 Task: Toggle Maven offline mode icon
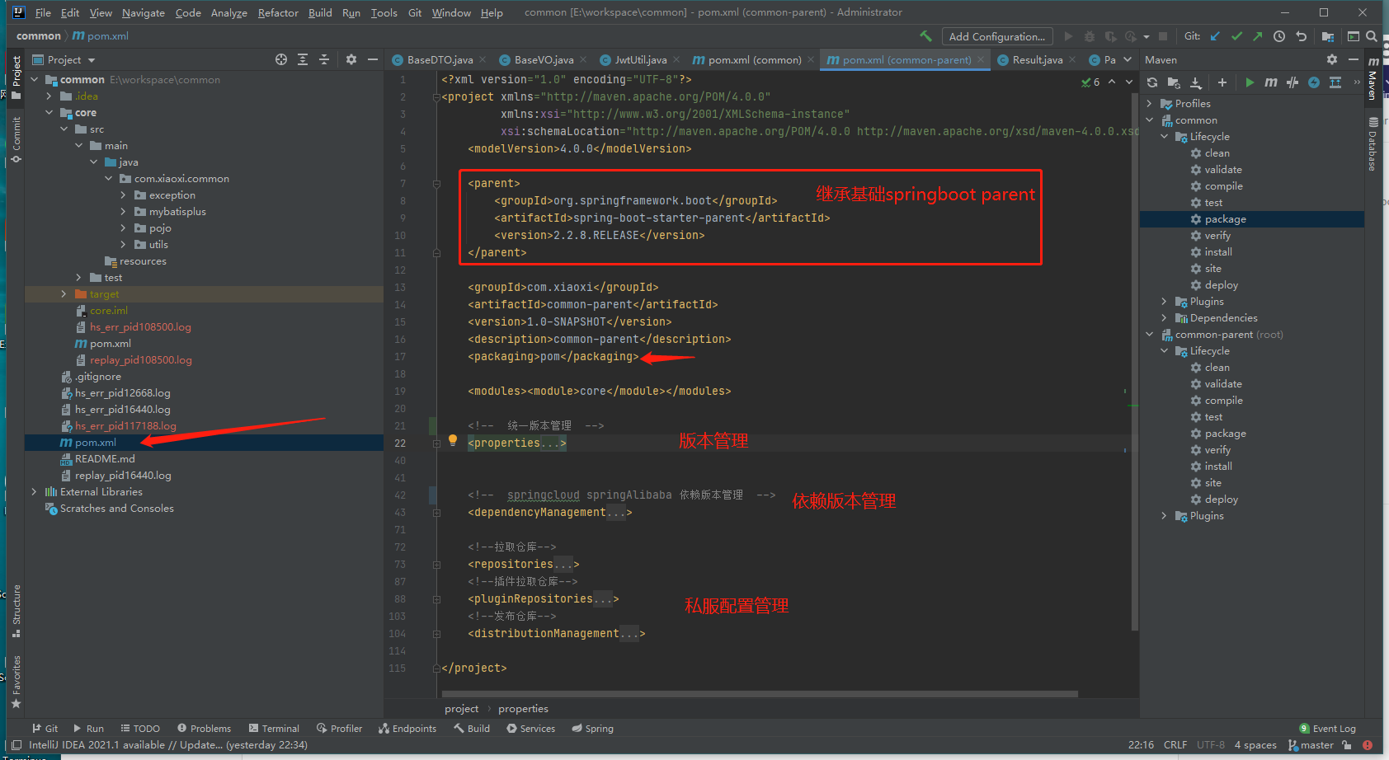click(x=1292, y=82)
